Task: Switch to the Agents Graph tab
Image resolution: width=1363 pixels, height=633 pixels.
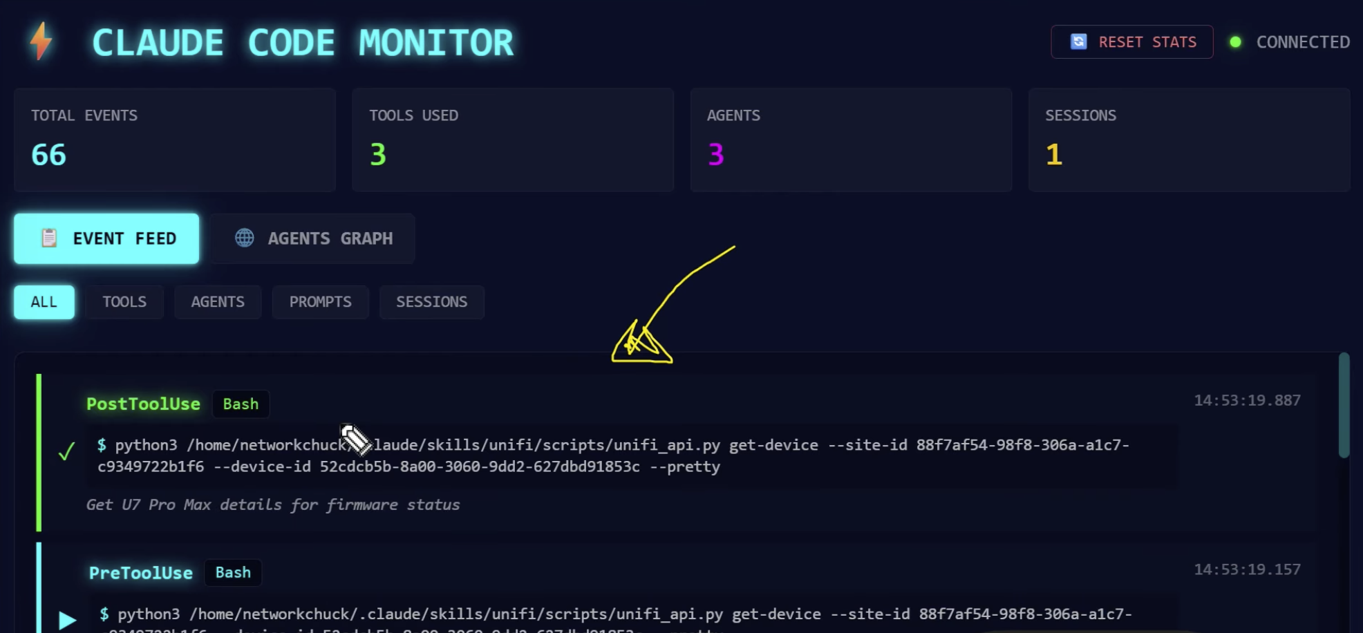Action: [x=312, y=238]
